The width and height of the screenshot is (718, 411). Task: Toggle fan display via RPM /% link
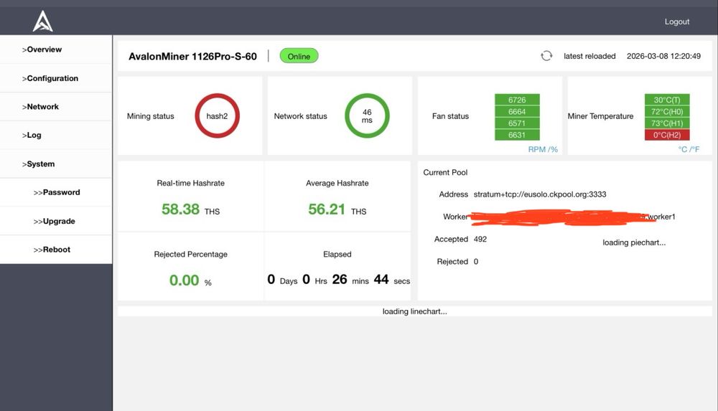(x=543, y=149)
